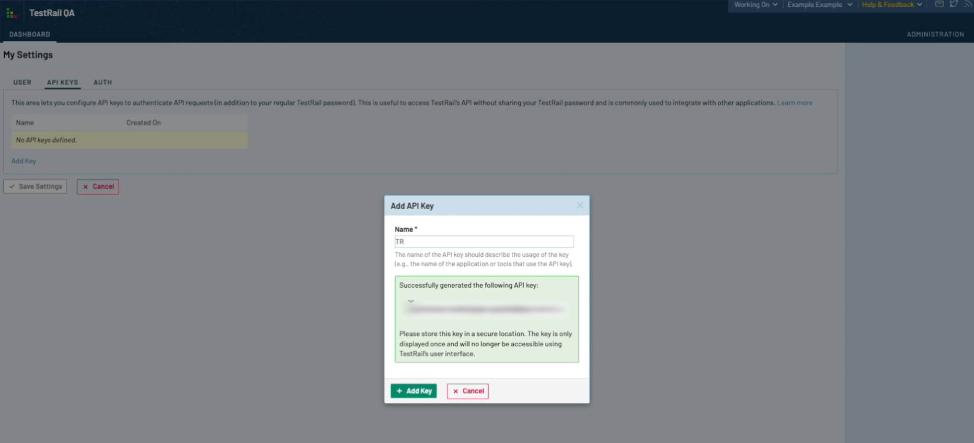Open the Example Example user menu
The image size is (974, 443).
[x=820, y=5]
